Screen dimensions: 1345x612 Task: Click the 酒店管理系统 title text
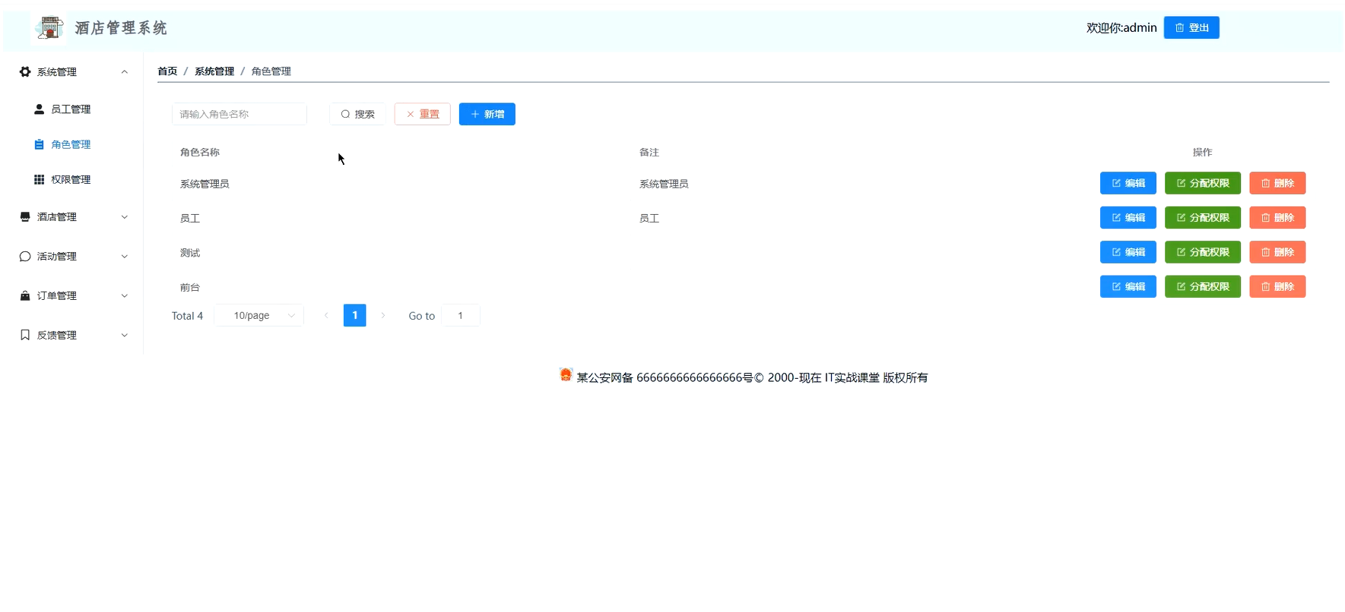pyautogui.click(x=121, y=28)
